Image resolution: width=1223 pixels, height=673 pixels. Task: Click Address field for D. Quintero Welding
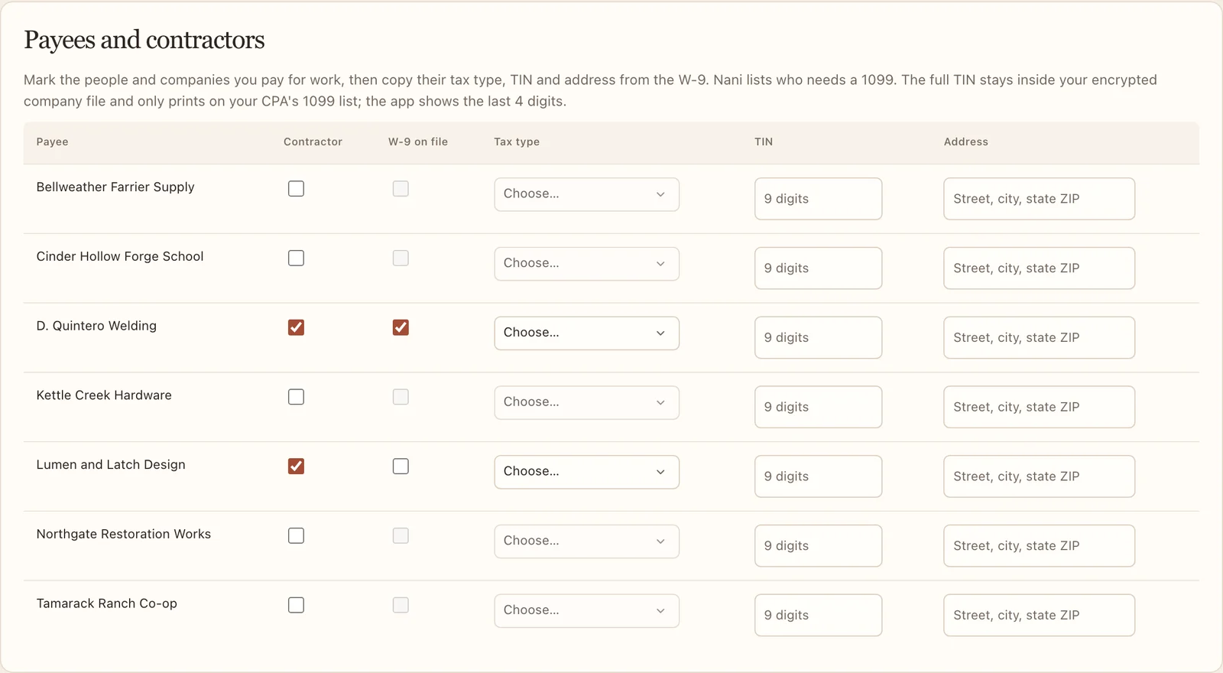point(1039,337)
